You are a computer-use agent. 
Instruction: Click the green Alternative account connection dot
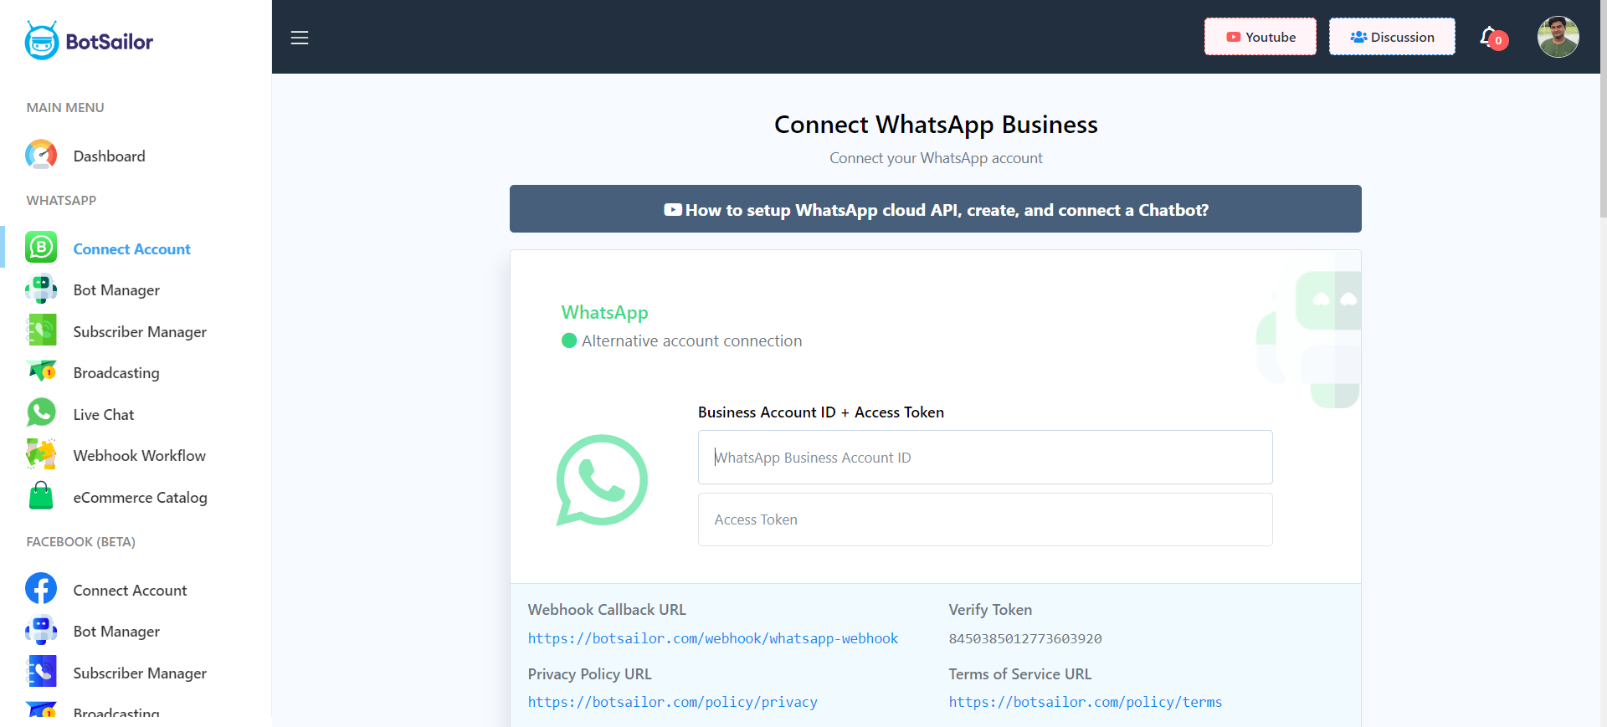pyautogui.click(x=569, y=340)
